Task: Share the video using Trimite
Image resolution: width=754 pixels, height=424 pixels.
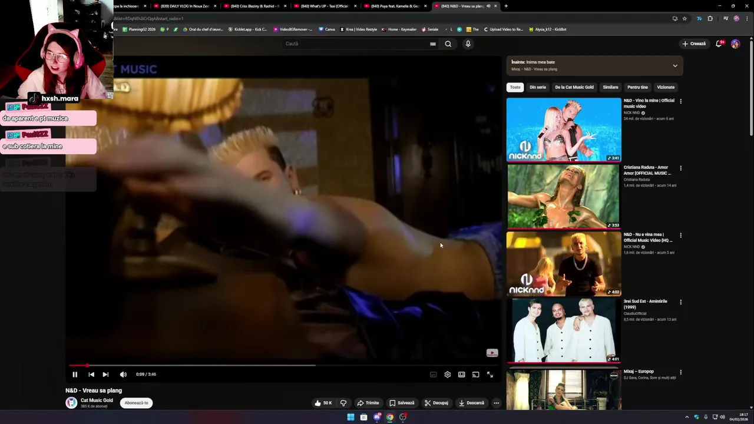Action: (368, 403)
